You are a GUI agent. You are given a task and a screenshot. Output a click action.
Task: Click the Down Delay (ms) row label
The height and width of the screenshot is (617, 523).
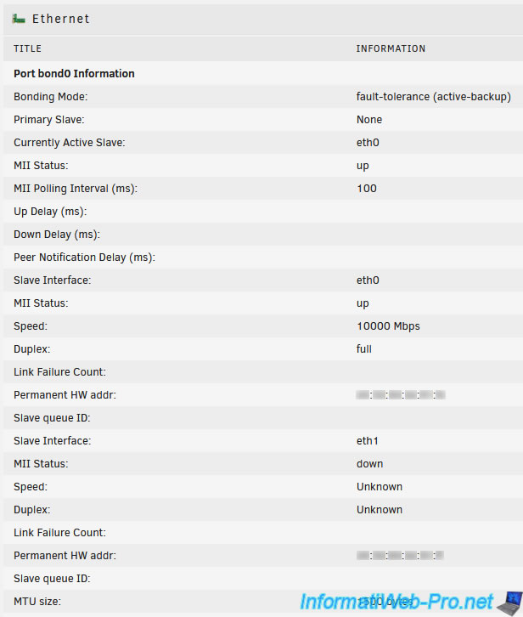click(x=57, y=235)
